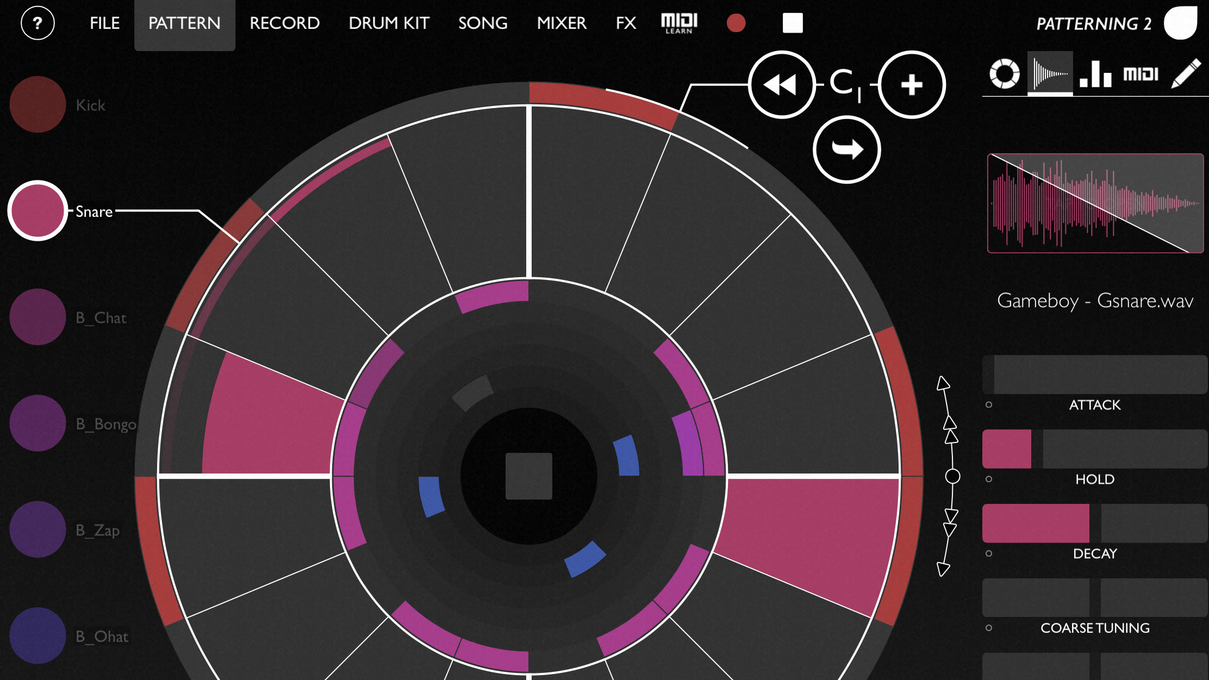Adjust the HOLD slider
Viewport: 1209px width, 680px height.
pos(1095,449)
